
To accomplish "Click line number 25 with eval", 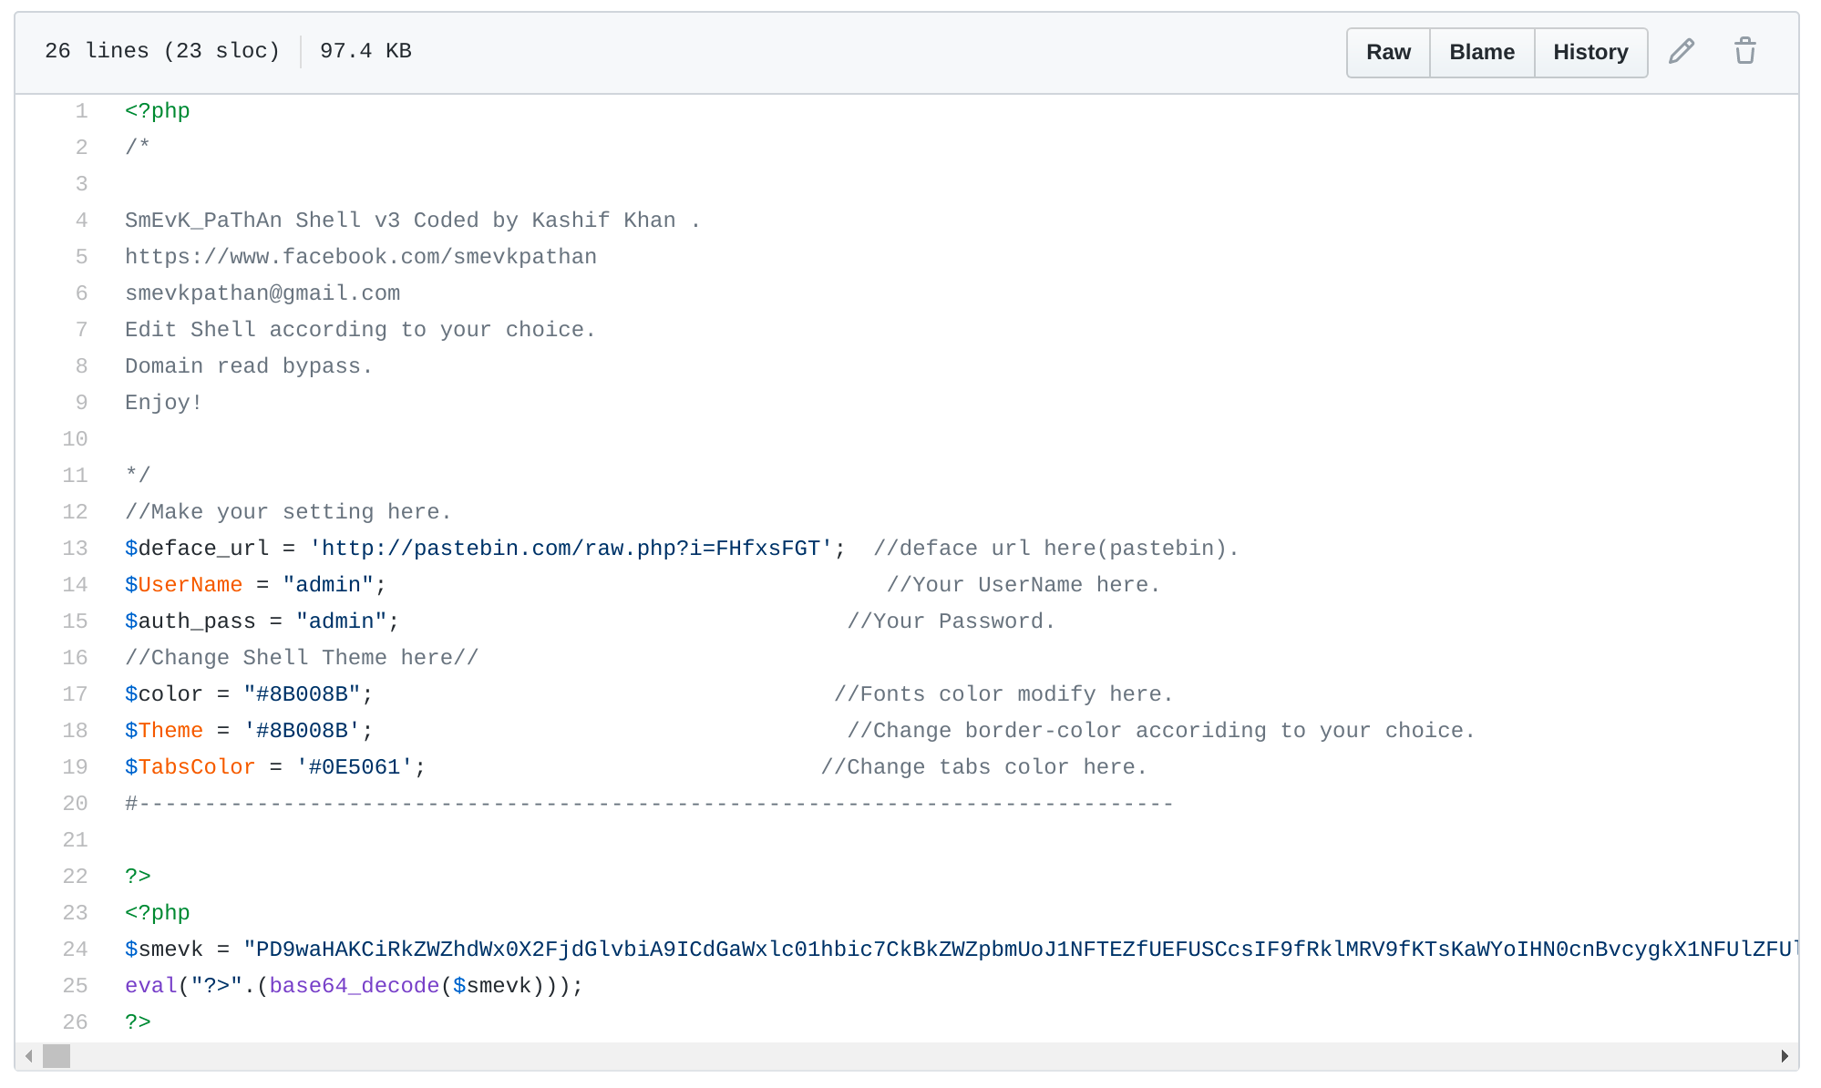I will 76,986.
